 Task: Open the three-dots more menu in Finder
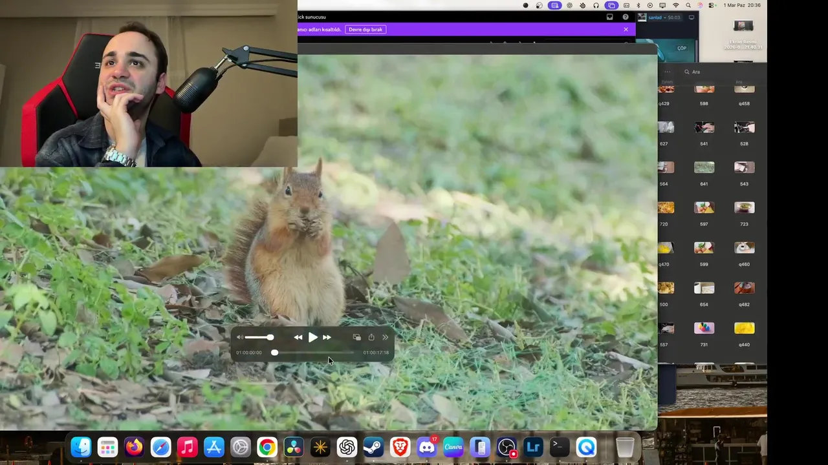(x=667, y=72)
